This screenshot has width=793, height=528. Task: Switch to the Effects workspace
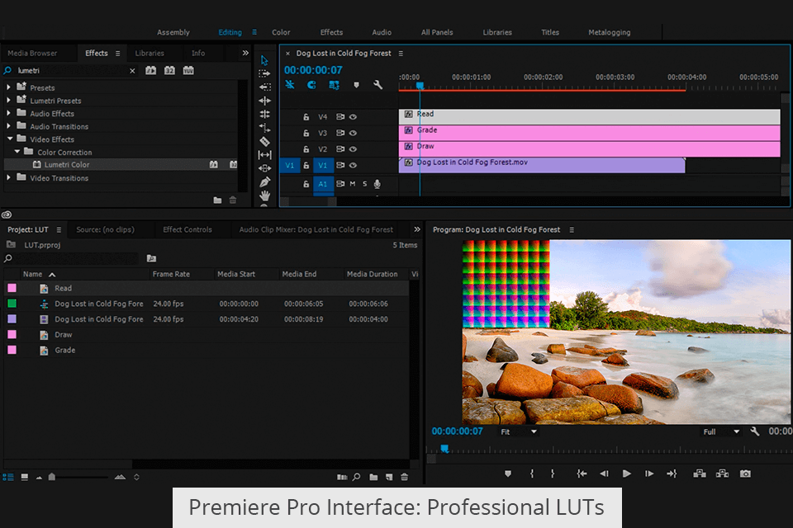(x=331, y=32)
